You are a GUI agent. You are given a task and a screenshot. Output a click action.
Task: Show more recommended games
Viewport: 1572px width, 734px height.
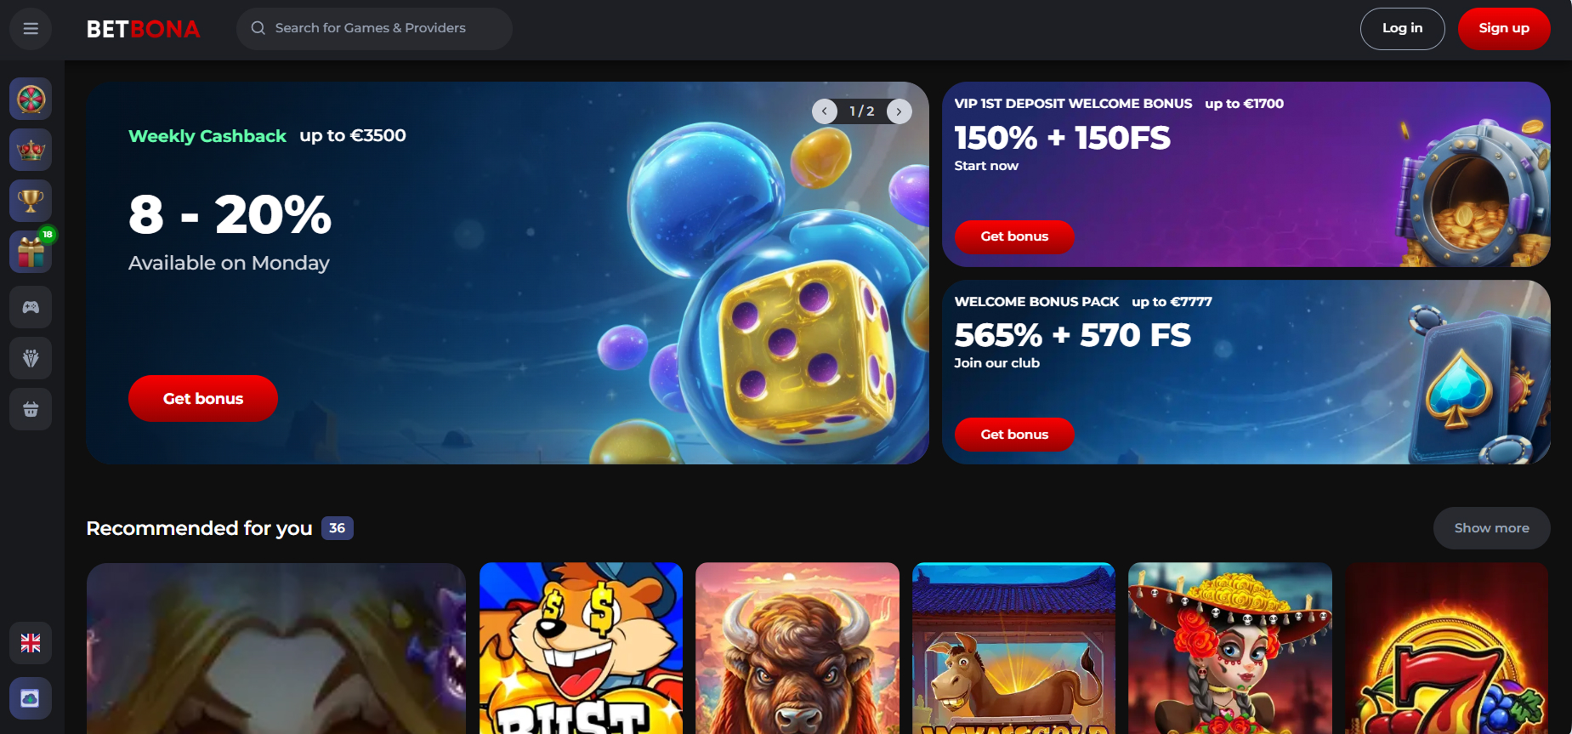point(1491,528)
